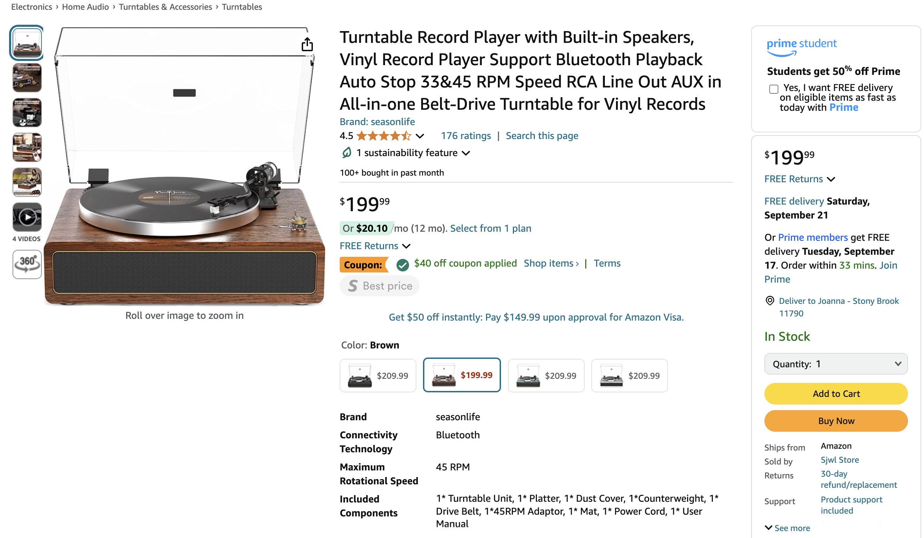Image resolution: width=924 pixels, height=538 pixels.
Task: Click the sustainability leaf icon
Action: pos(346,153)
